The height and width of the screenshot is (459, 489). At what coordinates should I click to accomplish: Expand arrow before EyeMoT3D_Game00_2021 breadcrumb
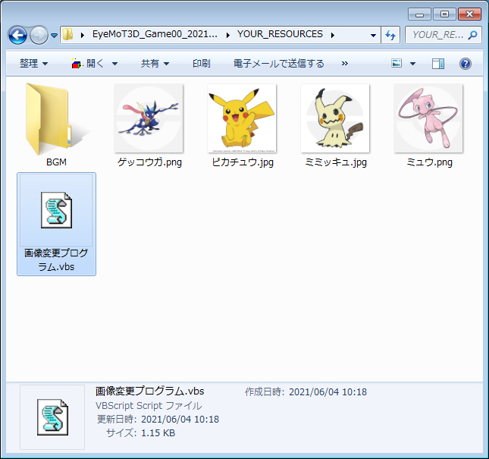83,35
